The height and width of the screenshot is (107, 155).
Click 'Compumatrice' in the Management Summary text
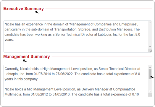tap(124, 89)
